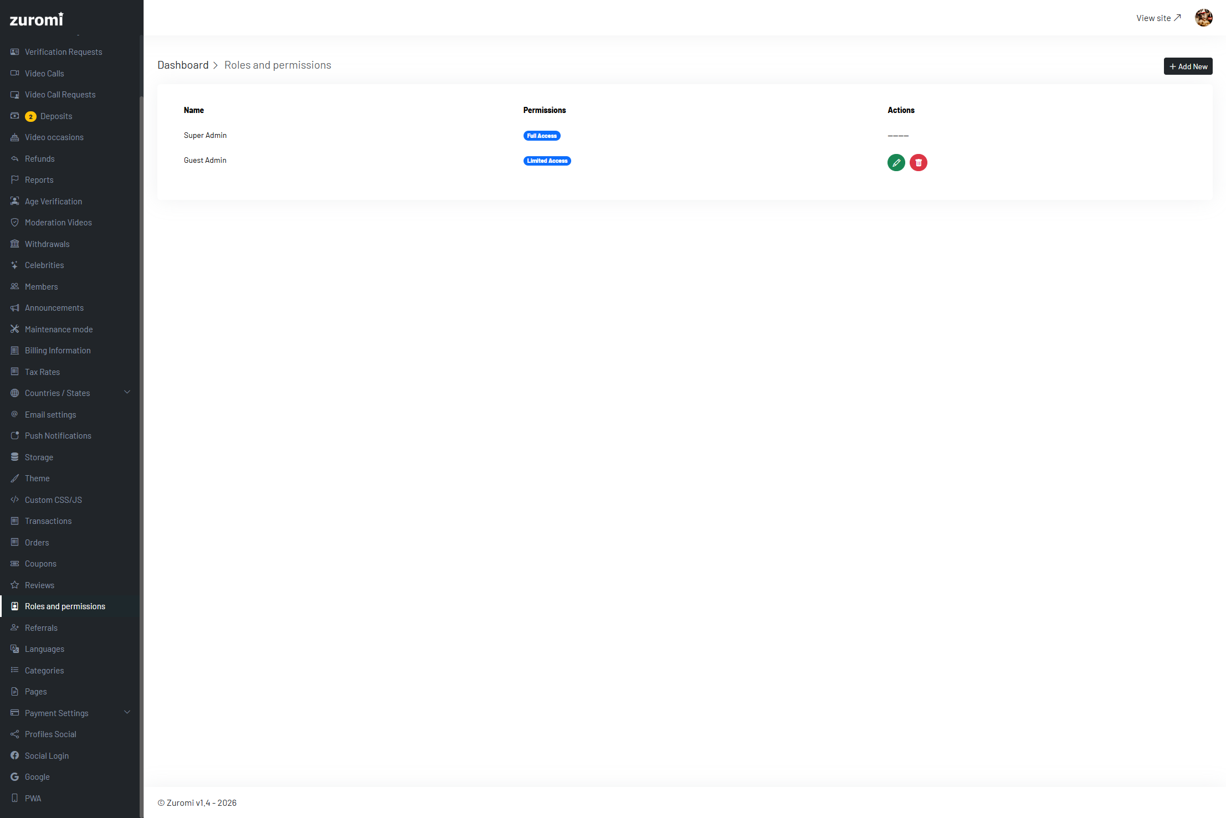Click the Social Login Facebook icon
This screenshot has height=818, width=1226.
15,755
